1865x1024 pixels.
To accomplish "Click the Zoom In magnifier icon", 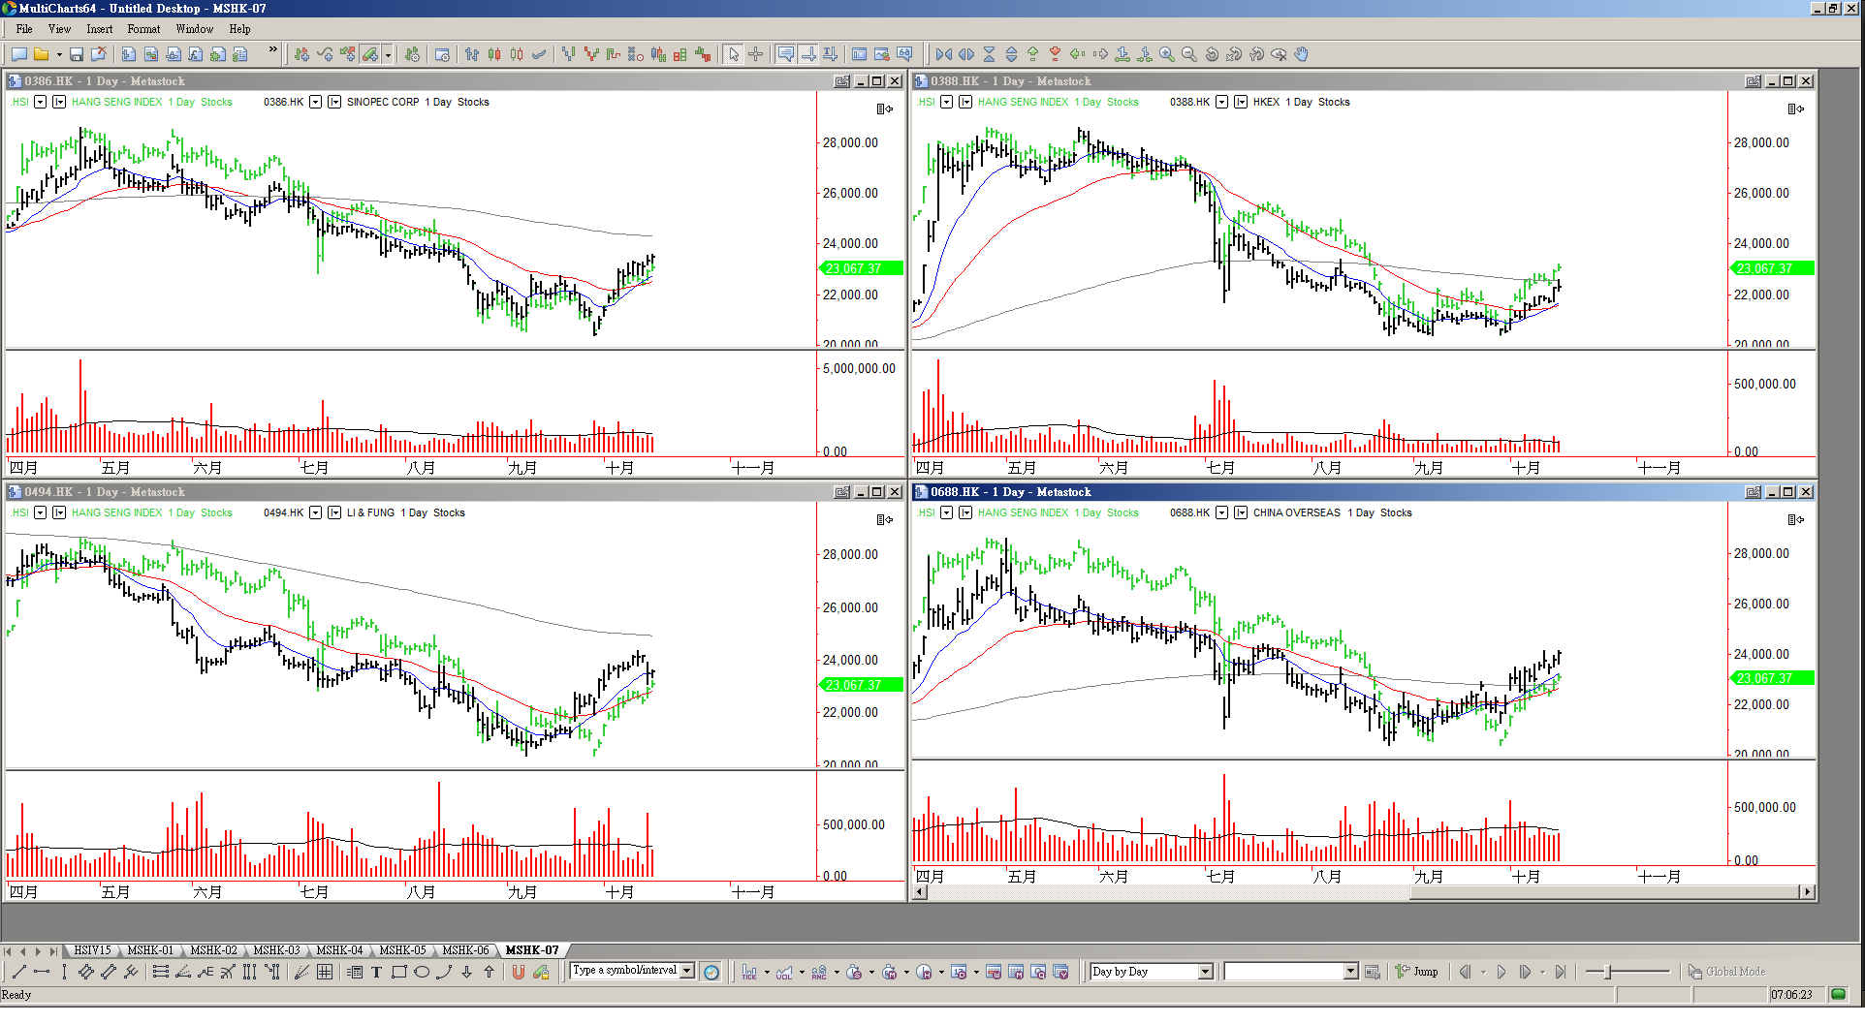I will (1167, 54).
